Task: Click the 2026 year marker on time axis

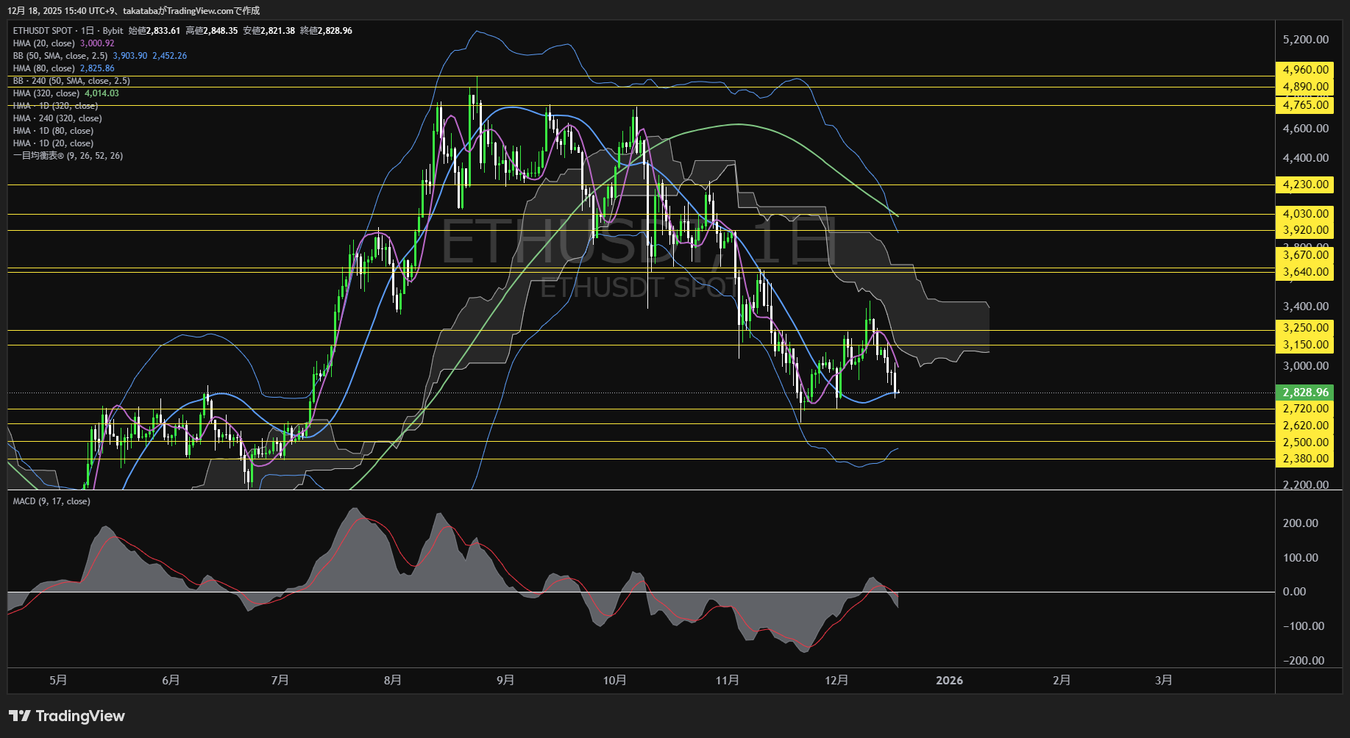Action: click(949, 681)
